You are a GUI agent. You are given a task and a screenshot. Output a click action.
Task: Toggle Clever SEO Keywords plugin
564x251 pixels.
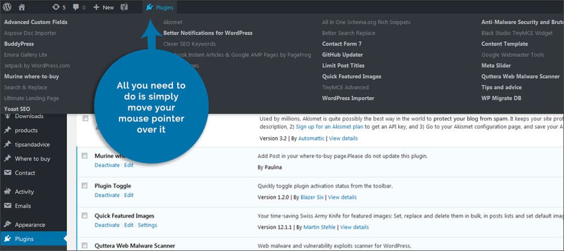pyautogui.click(x=189, y=44)
